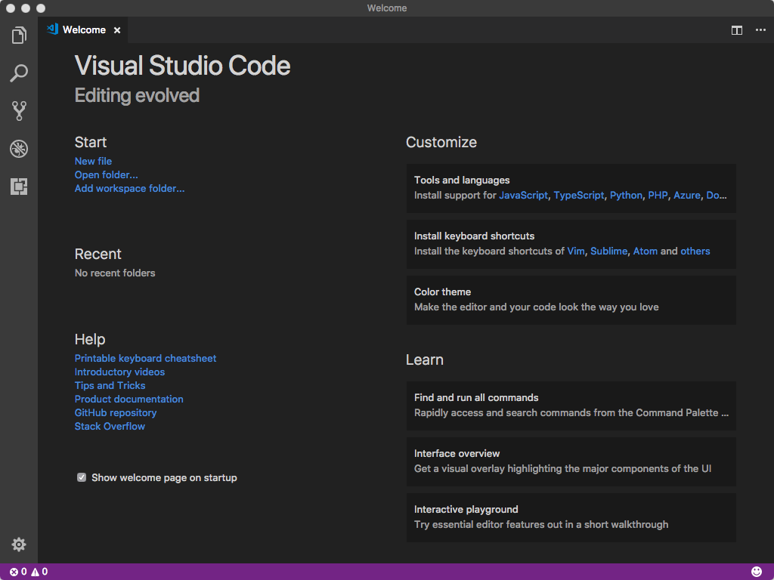Click the errors and warnings status indicator
The image size is (774, 580).
(x=29, y=572)
